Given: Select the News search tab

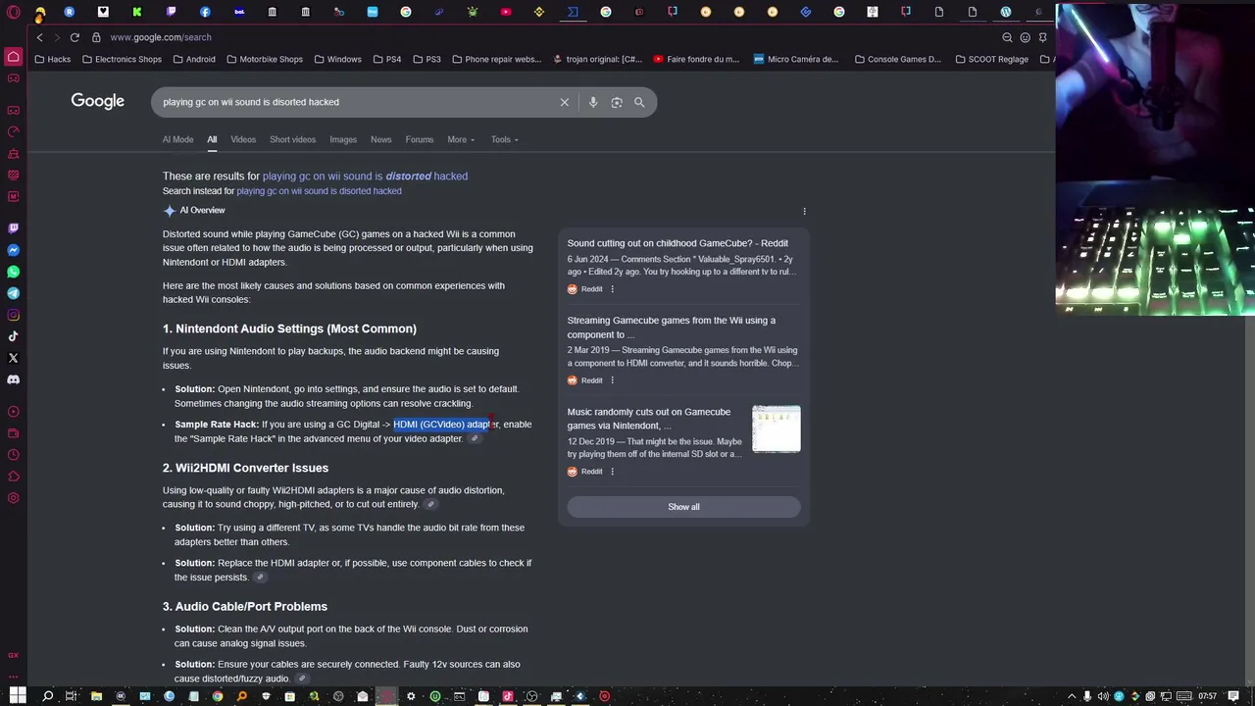Looking at the screenshot, I should pyautogui.click(x=380, y=139).
